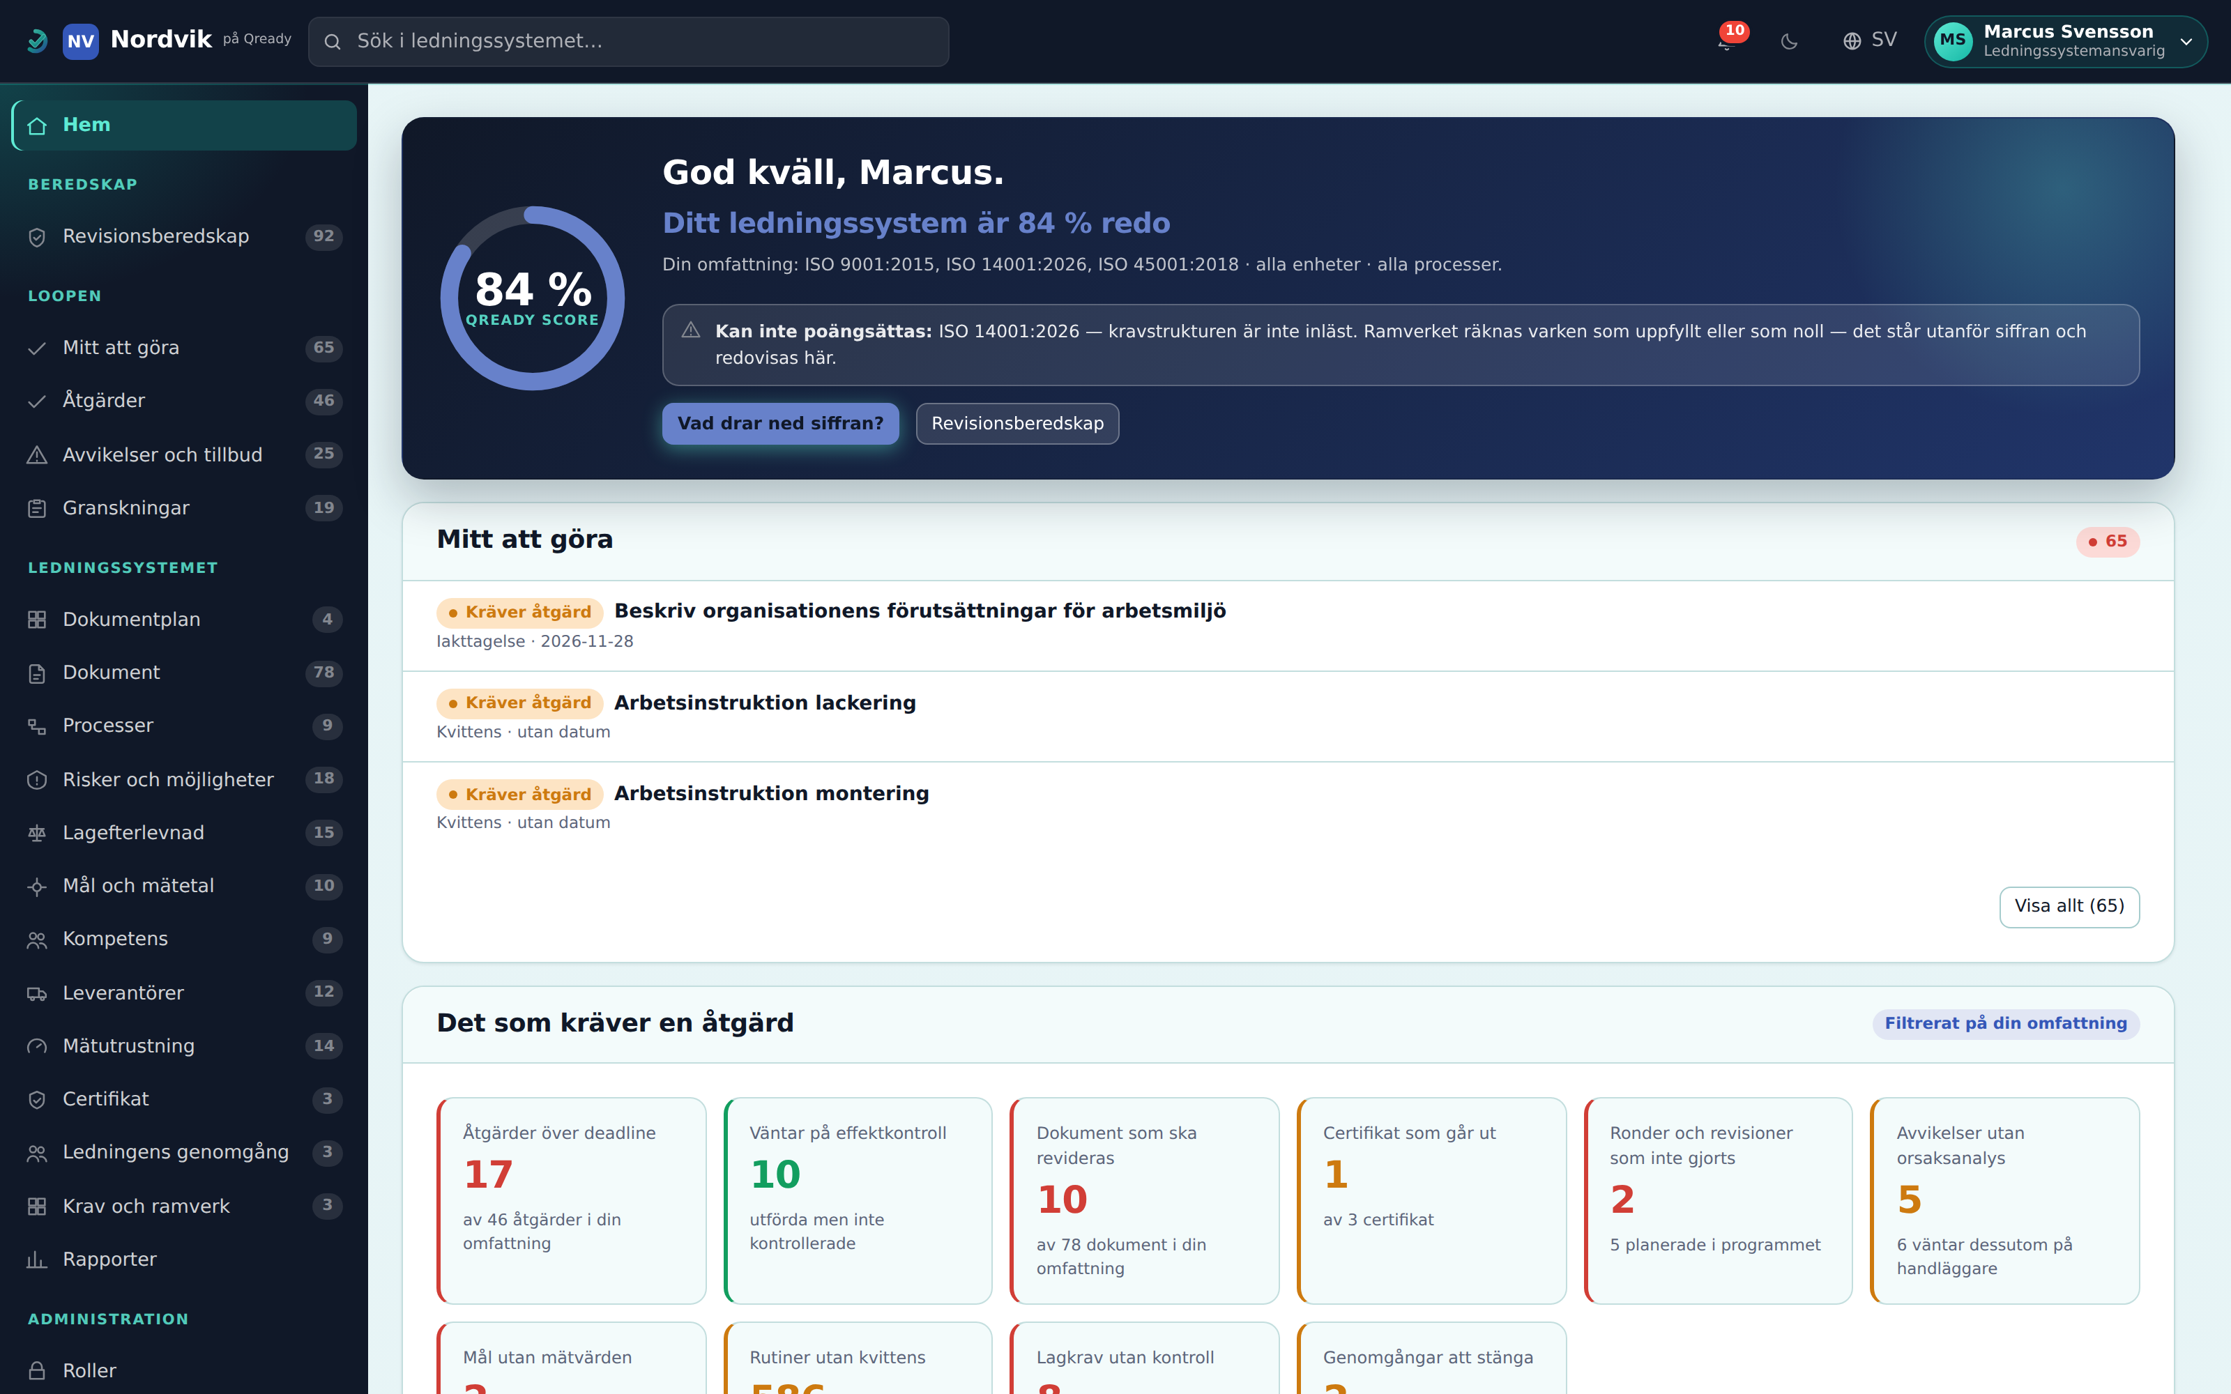2231x1394 pixels.
Task: Click Visa allt (65) button
Action: (x=2069, y=906)
